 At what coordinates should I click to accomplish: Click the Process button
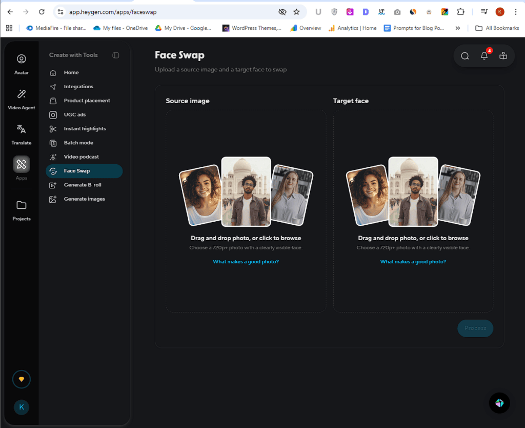(475, 328)
